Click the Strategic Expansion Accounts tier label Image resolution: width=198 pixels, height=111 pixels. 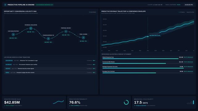pyautogui.click(x=110, y=67)
